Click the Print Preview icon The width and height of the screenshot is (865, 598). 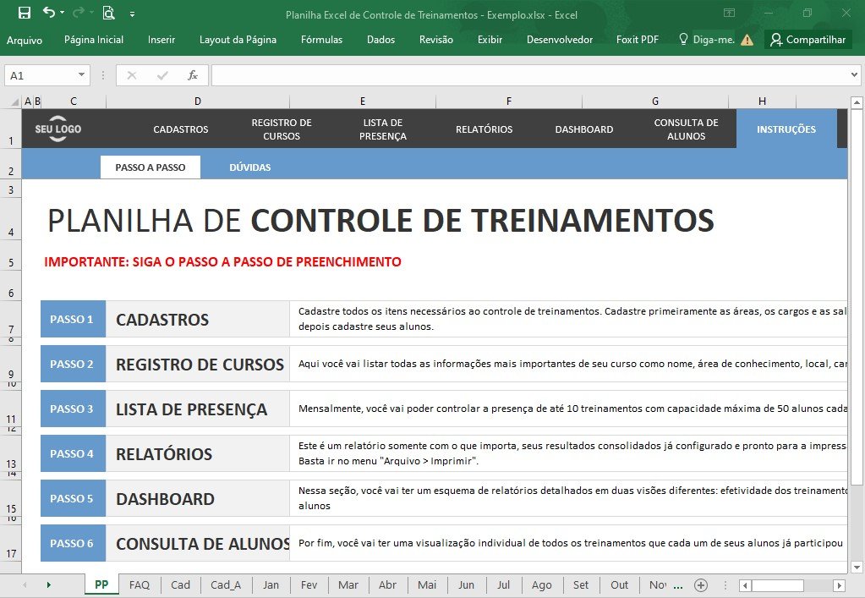click(109, 13)
